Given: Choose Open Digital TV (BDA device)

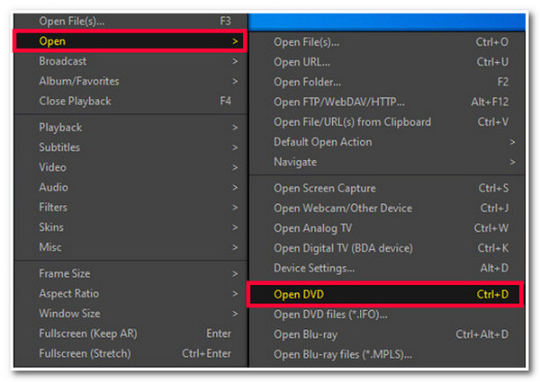Looking at the screenshot, I should point(386,248).
